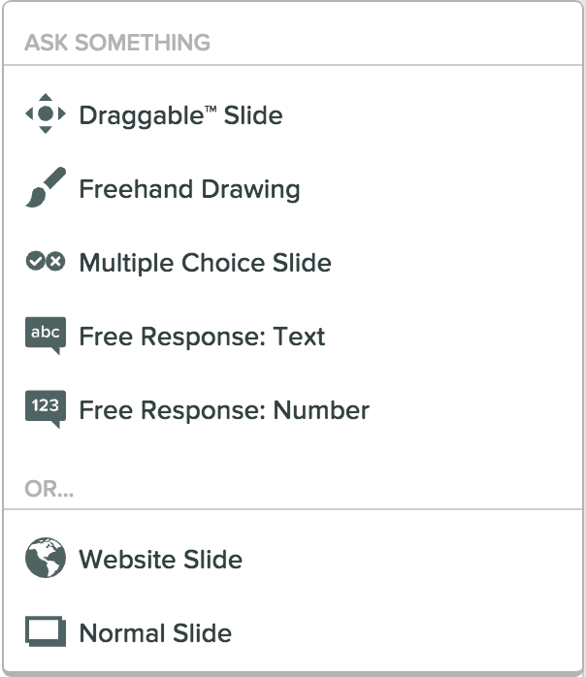586x677 pixels.
Task: Add a Multiple Choice Slide
Action: tap(205, 263)
